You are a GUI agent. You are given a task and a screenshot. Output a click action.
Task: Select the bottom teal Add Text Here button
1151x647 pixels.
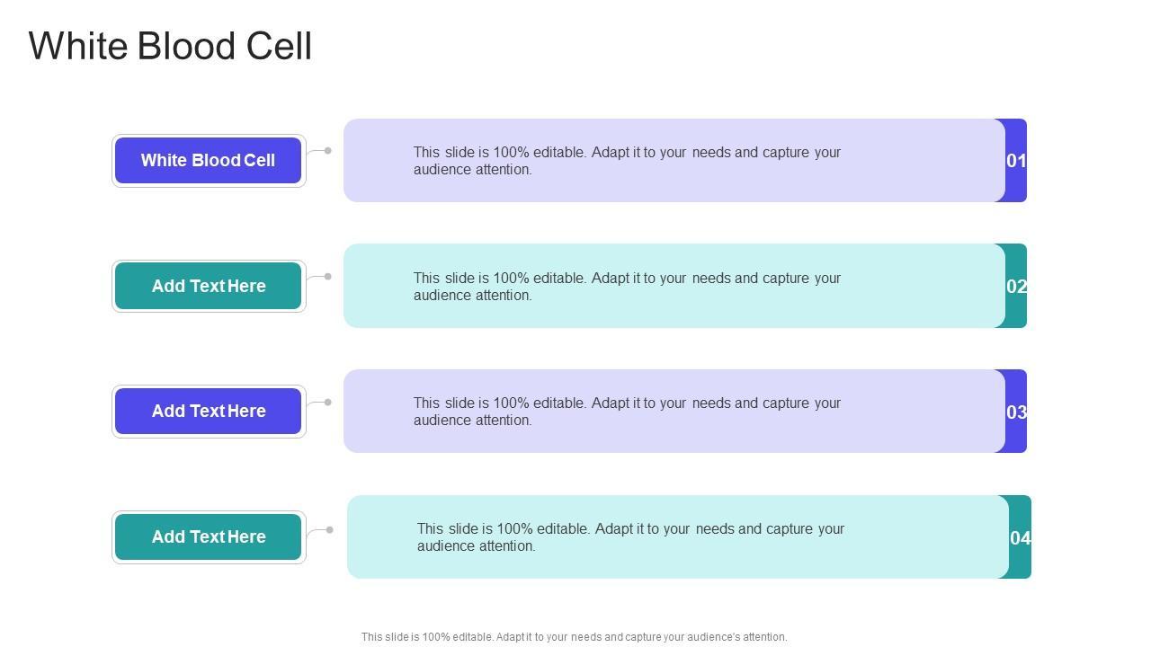pyautogui.click(x=208, y=537)
